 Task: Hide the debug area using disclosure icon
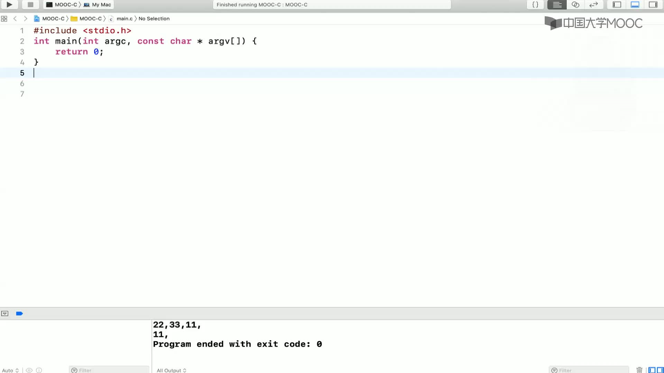(5, 314)
